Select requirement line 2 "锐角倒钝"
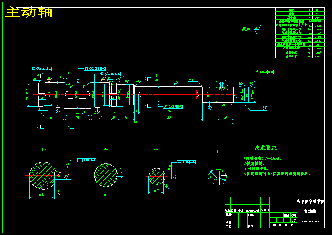This screenshot has width=332, height=235. (254, 163)
